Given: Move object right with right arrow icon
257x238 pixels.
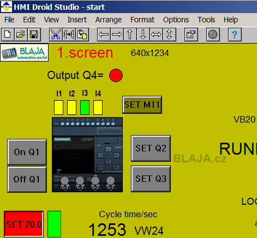Looking at the screenshot, I should click(117, 34).
